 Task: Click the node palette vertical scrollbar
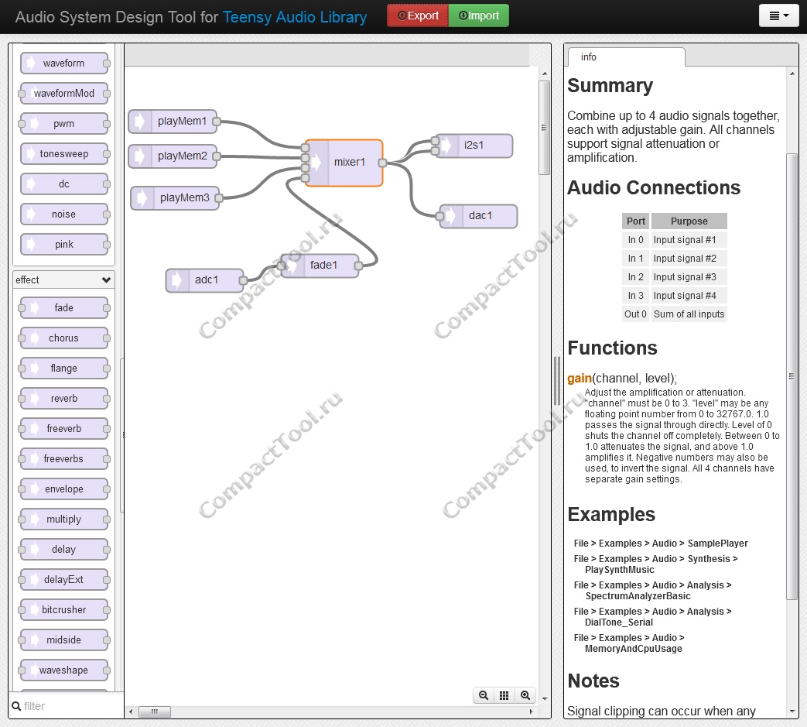point(121,435)
